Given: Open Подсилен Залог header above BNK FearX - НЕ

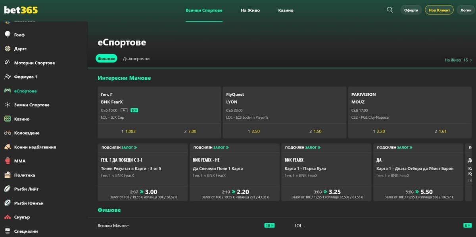Looking at the screenshot, I should pos(211,147).
